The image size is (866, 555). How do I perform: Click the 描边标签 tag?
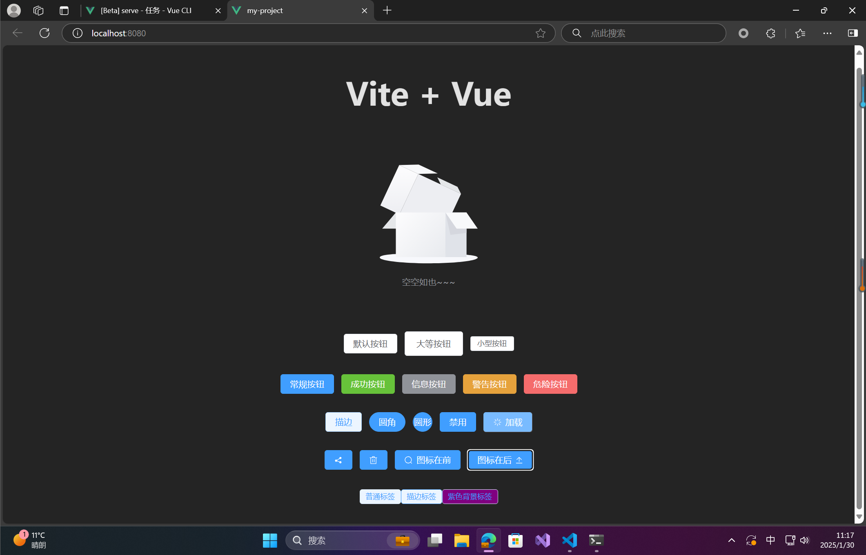(x=421, y=497)
